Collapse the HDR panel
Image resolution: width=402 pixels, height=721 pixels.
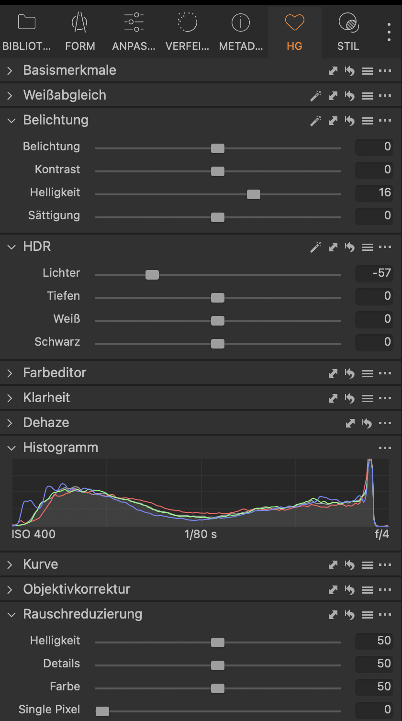tap(11, 247)
